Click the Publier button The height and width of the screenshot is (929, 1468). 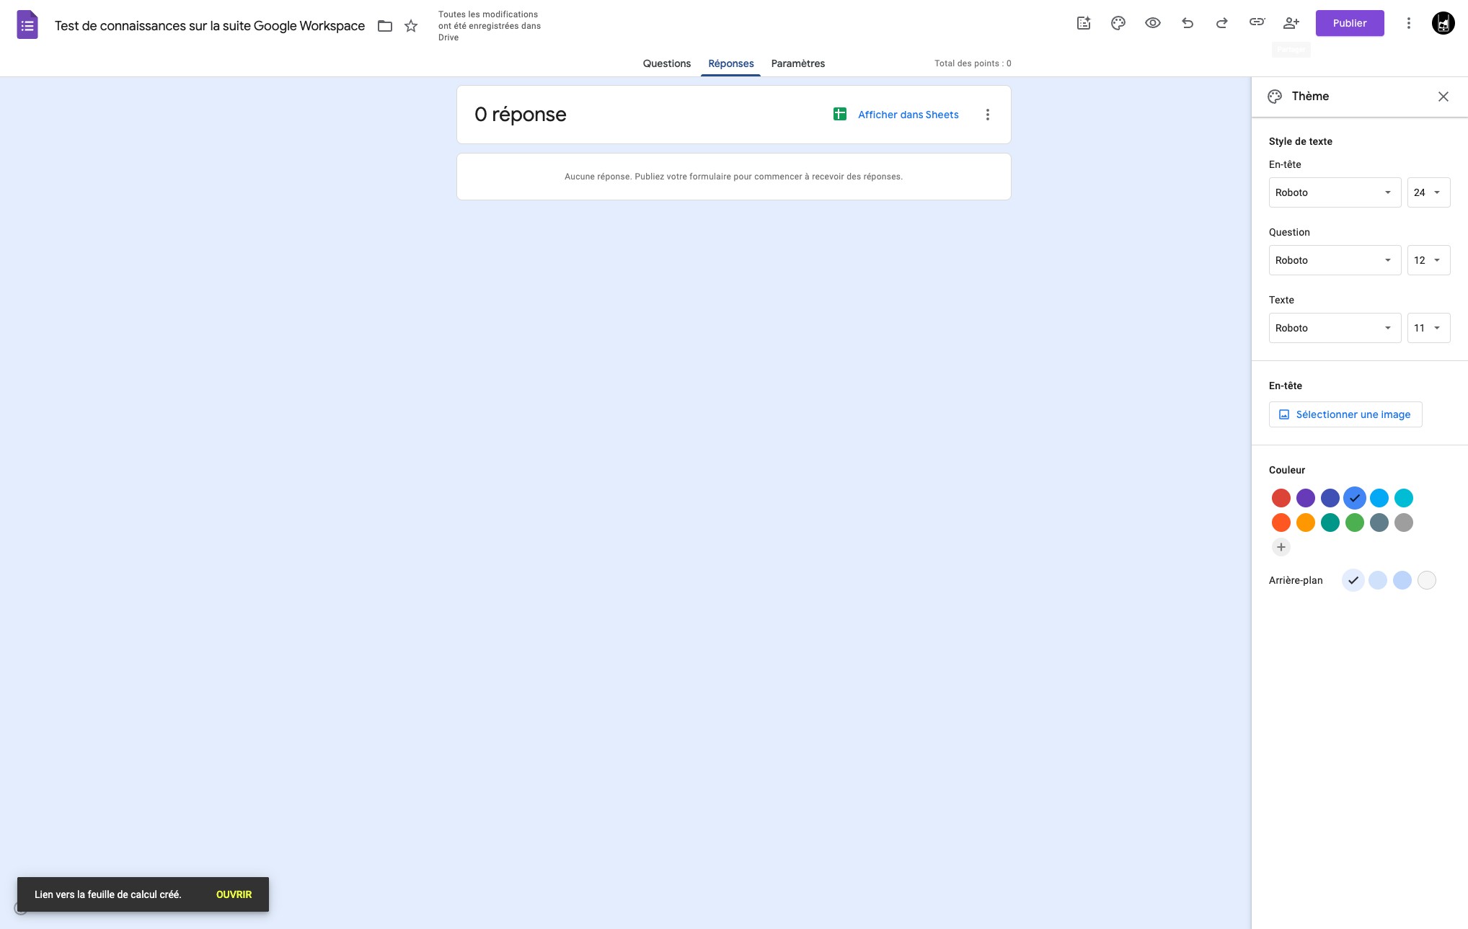[1349, 23]
